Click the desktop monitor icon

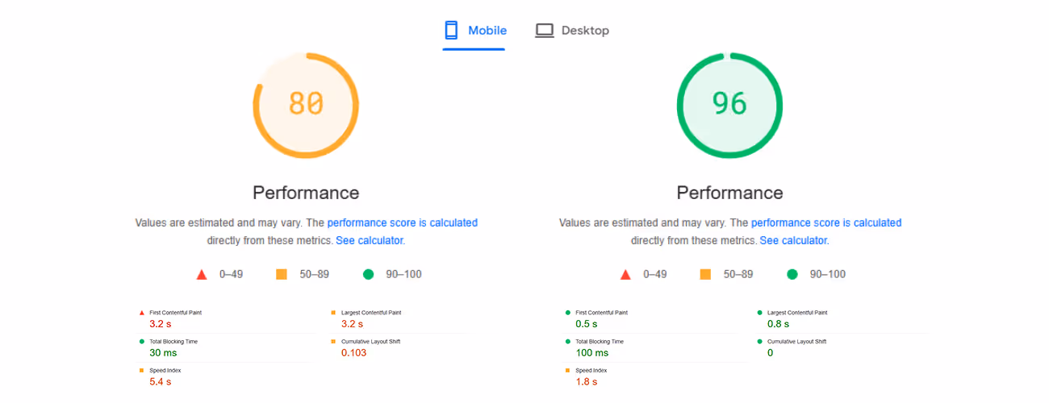[545, 31]
